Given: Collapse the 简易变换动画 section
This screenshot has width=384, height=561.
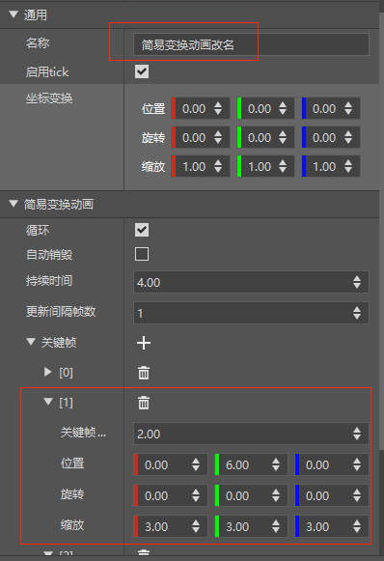Looking at the screenshot, I should coord(14,204).
